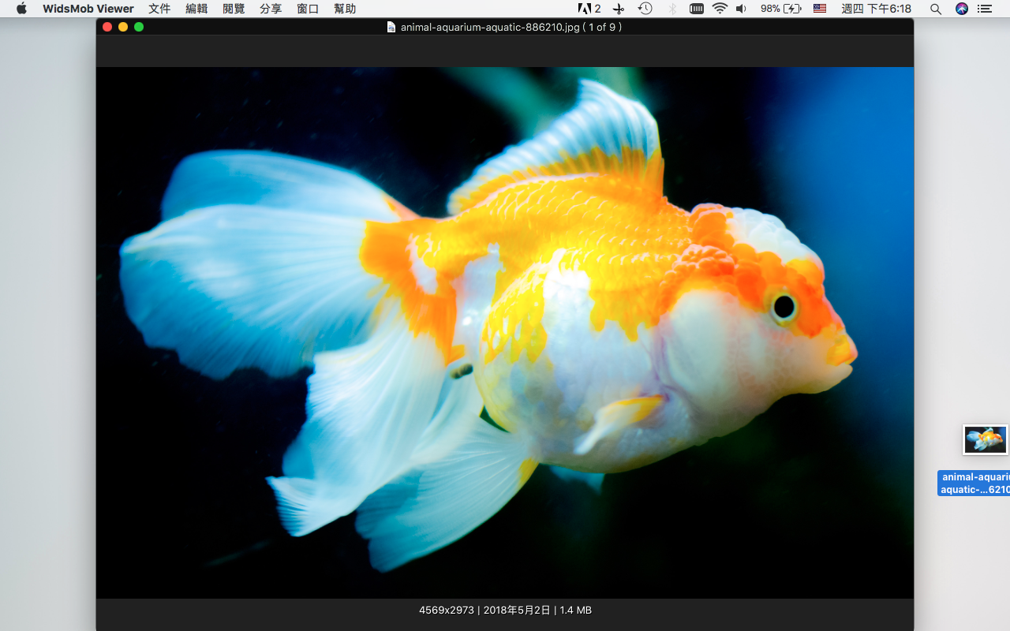Launch Siri from the menu bar
Image resolution: width=1010 pixels, height=631 pixels.
coord(961,9)
